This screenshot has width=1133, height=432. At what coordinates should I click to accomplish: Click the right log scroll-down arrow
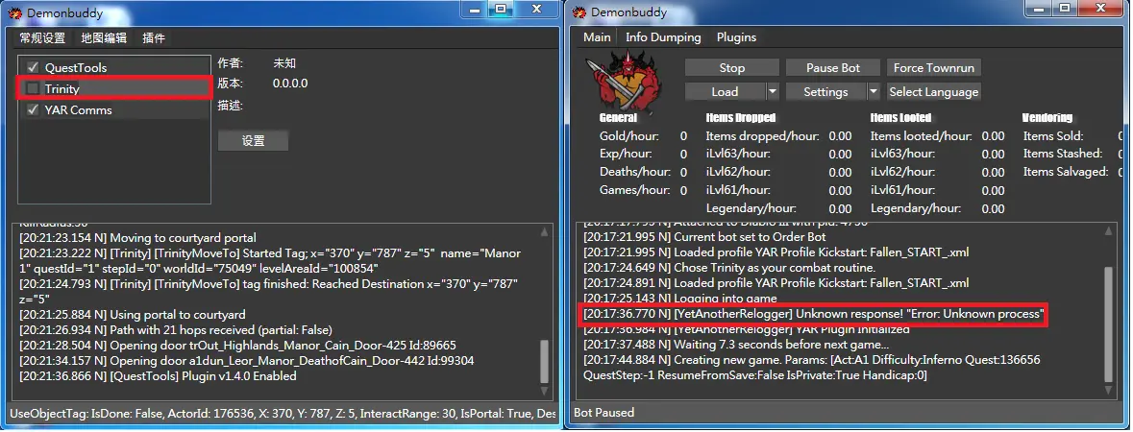pyautogui.click(x=1109, y=390)
